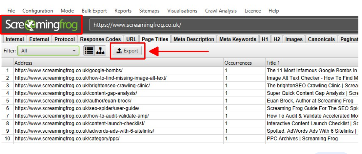Switch to tree view icon
Image resolution: width=362 pixels, height=154 pixels.
pyautogui.click(x=100, y=51)
